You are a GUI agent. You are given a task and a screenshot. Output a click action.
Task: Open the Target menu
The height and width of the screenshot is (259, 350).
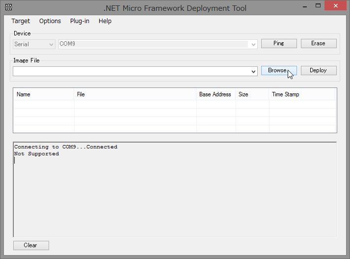coord(21,21)
